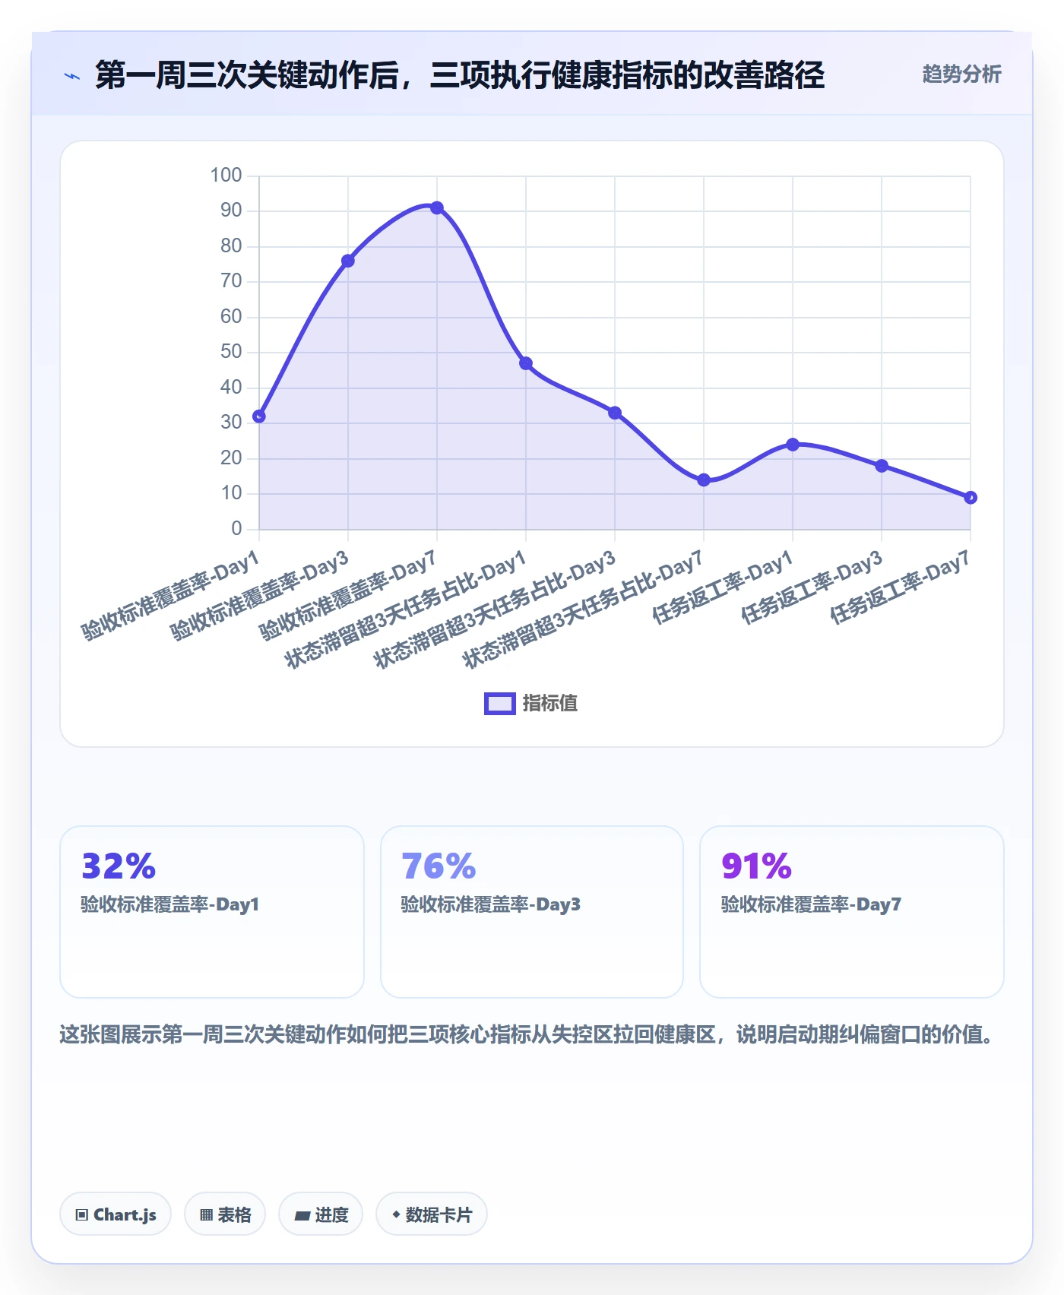
Task: Open the 76% metric card
Action: tap(532, 912)
